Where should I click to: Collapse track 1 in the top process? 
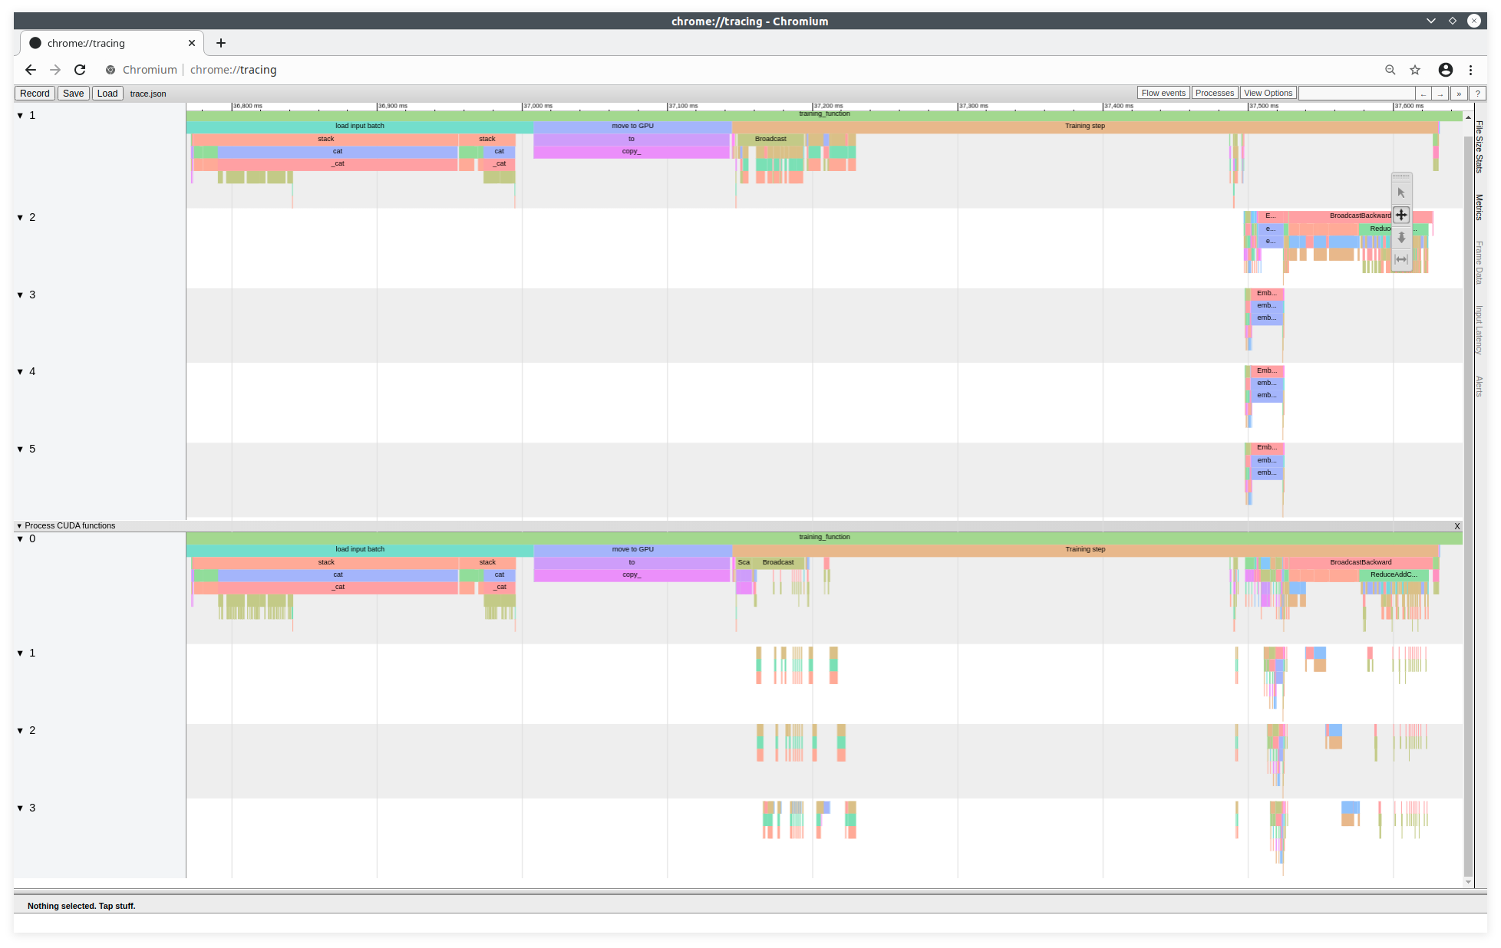[20, 115]
